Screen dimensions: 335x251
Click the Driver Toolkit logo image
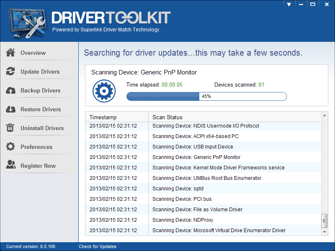pyautogui.click(x=26, y=20)
